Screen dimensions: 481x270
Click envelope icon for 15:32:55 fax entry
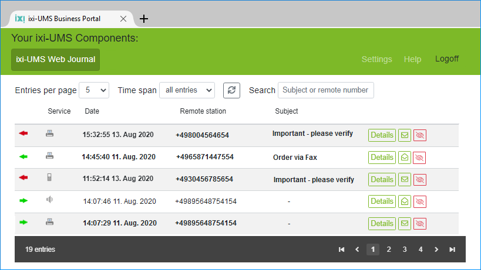tap(405, 135)
